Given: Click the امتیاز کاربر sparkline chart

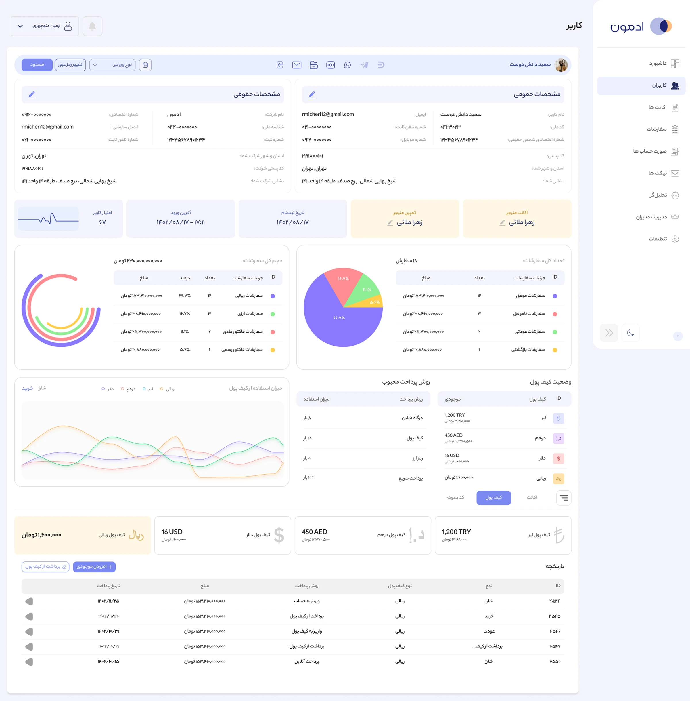Looking at the screenshot, I should click(48, 219).
